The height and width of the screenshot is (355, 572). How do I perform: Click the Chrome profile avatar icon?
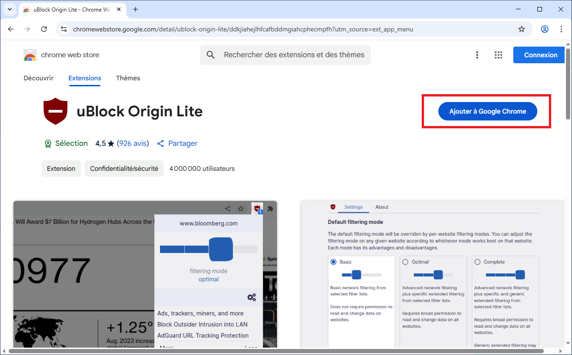point(544,29)
